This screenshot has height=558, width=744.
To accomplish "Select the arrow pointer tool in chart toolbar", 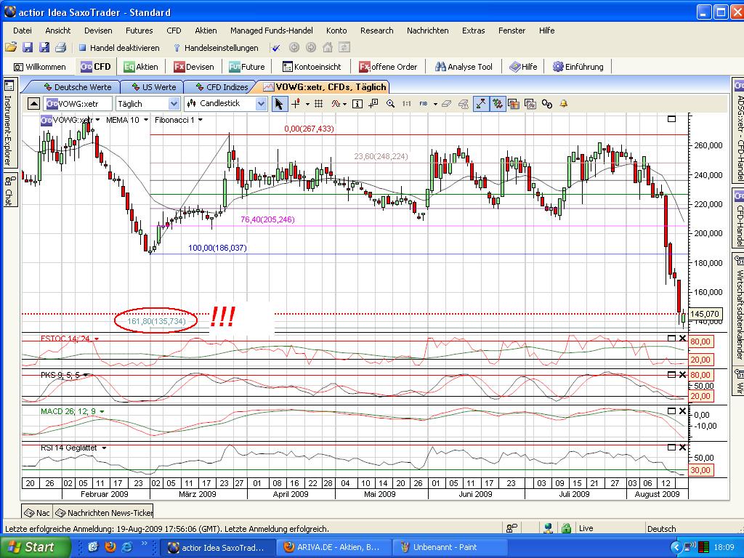I will point(280,104).
